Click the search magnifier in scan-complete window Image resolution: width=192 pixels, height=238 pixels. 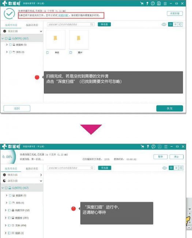[x=92, y=24]
